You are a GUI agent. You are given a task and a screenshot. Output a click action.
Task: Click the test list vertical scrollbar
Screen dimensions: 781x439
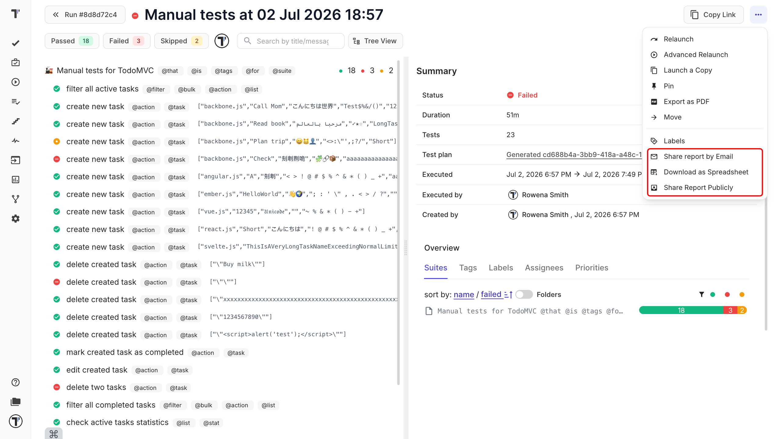[398, 223]
